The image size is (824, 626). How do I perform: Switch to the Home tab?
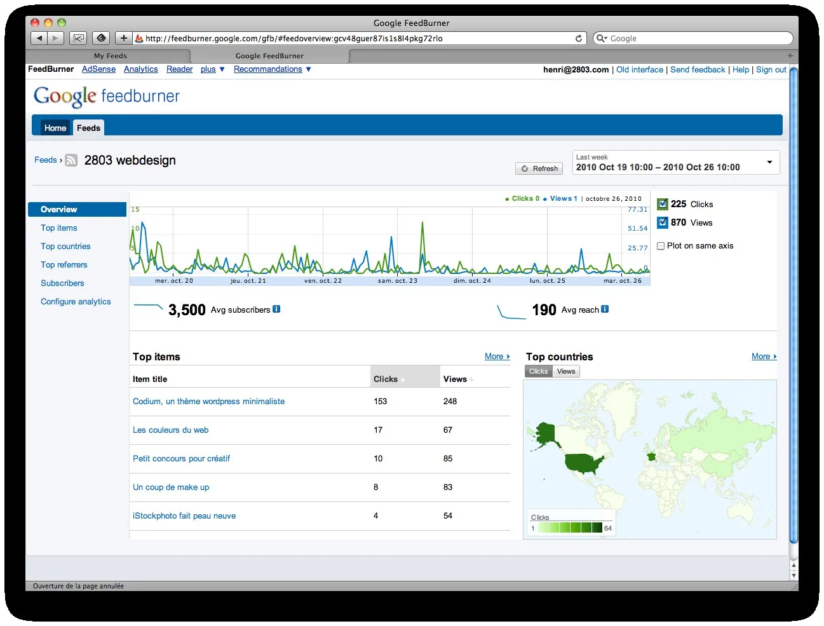pos(55,128)
